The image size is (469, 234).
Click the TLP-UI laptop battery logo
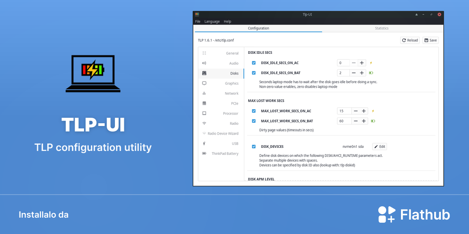pos(93,74)
